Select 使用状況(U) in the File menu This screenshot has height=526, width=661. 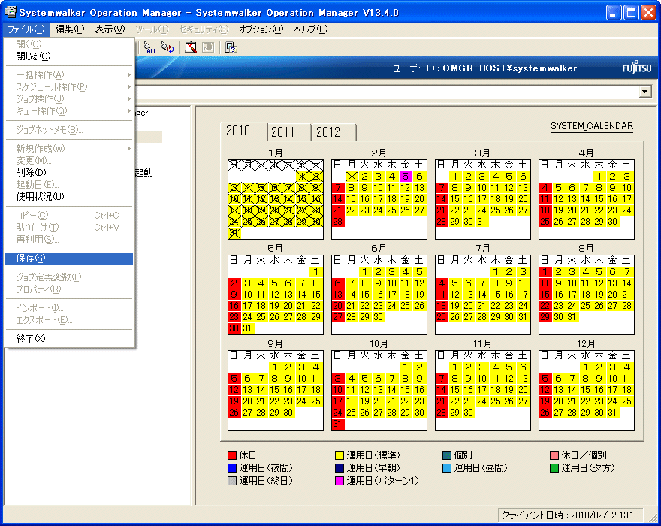69,197
